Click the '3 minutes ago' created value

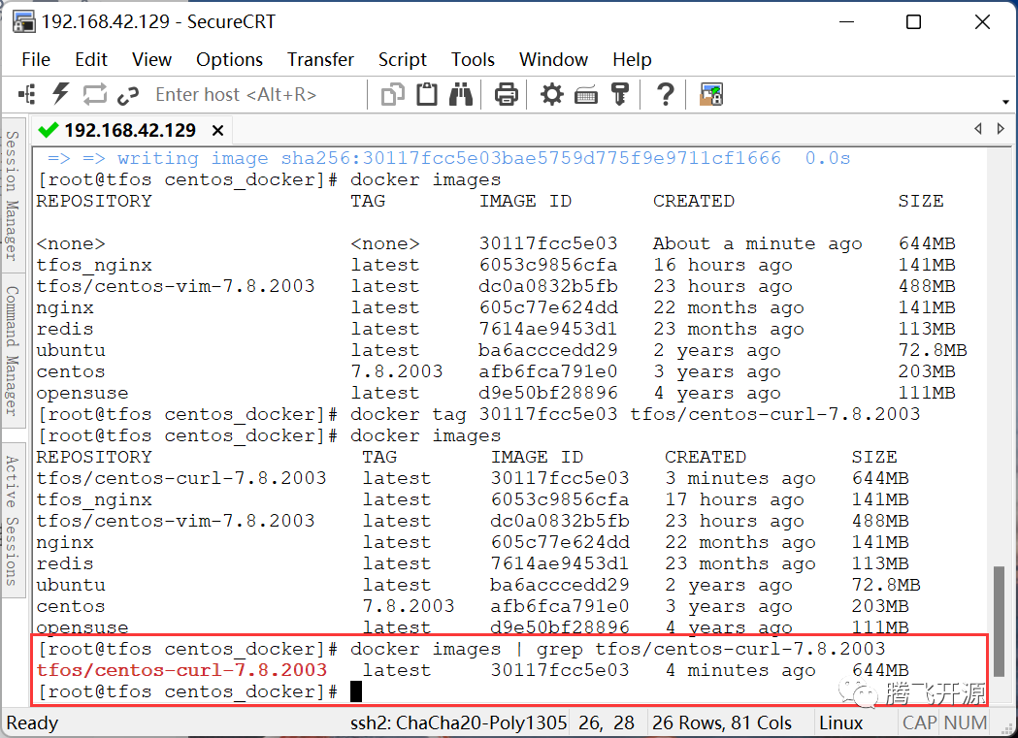[x=740, y=478]
